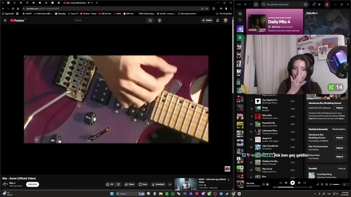This screenshot has width=351, height=197.
Task: Open the YouTube hamburger guide menu
Action: pos(5,20)
